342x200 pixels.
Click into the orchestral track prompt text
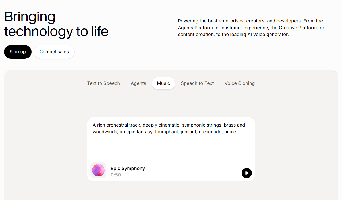[169, 129]
